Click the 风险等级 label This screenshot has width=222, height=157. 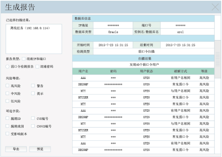click(13, 78)
